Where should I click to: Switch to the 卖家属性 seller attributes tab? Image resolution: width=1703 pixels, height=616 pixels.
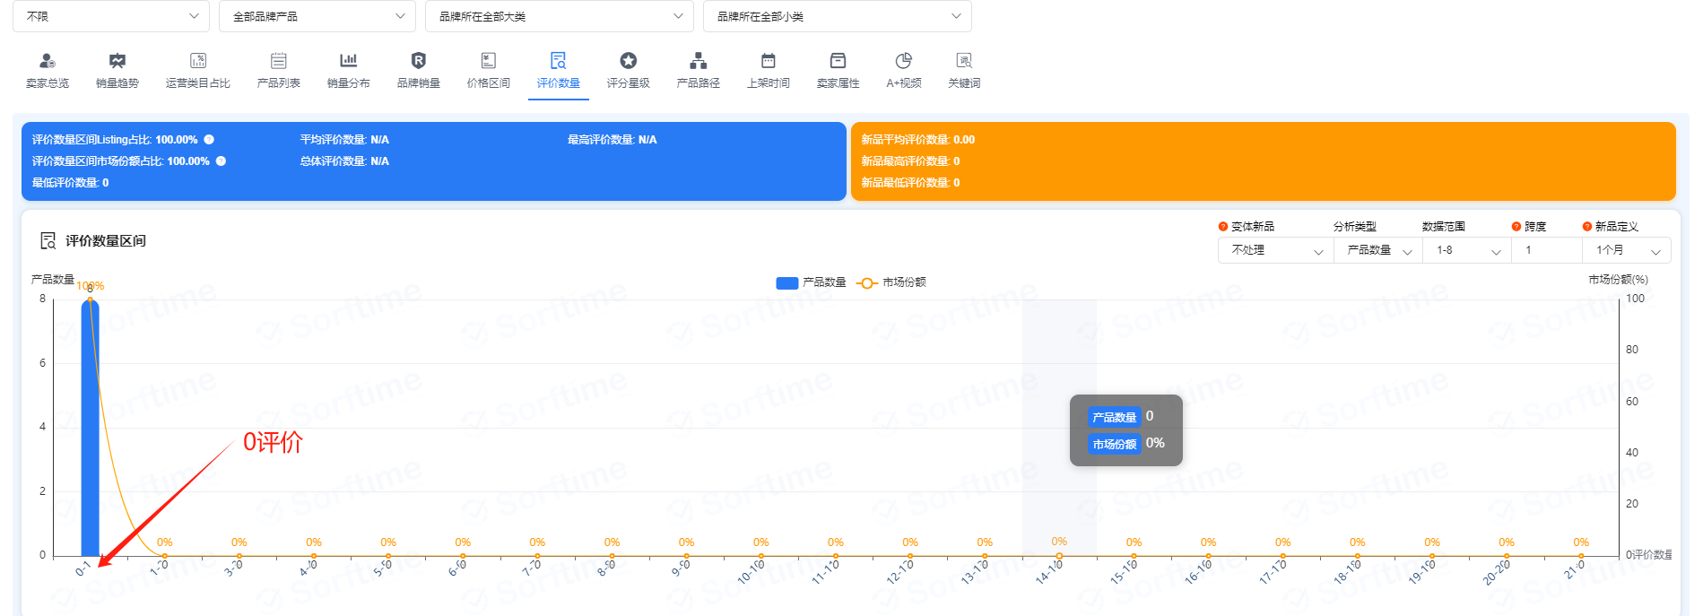(x=838, y=71)
